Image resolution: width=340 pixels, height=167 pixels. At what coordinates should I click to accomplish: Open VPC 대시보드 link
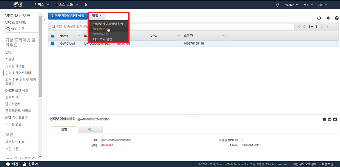(18, 16)
